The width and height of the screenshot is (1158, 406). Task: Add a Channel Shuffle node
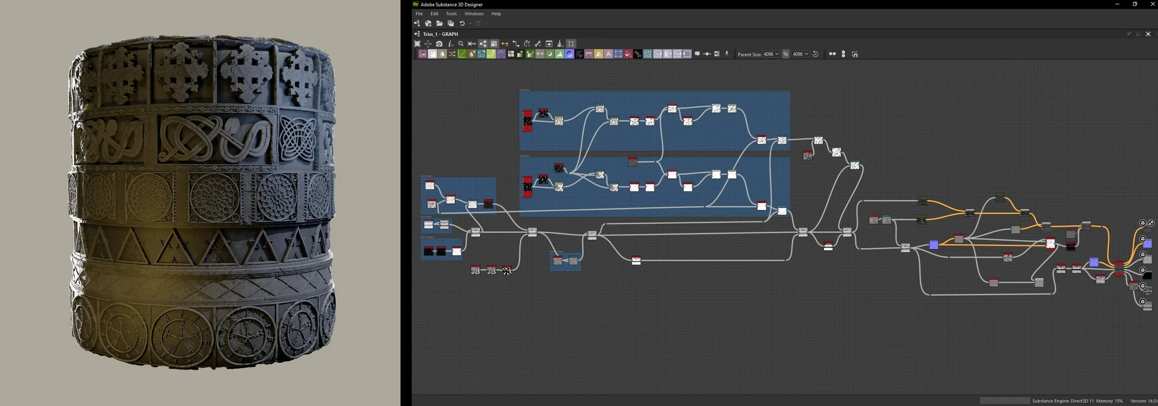tap(452, 54)
